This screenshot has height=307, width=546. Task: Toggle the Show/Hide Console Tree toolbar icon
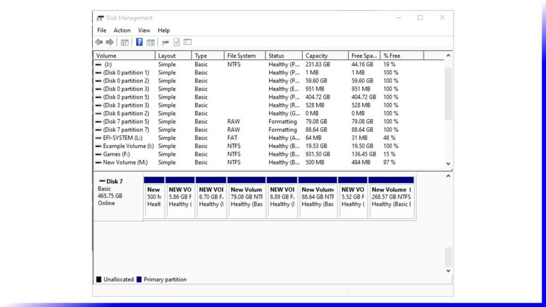(125, 42)
